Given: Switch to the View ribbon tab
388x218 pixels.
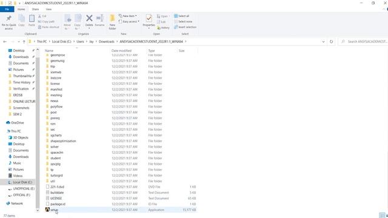Looking at the screenshot, I should point(48,9).
